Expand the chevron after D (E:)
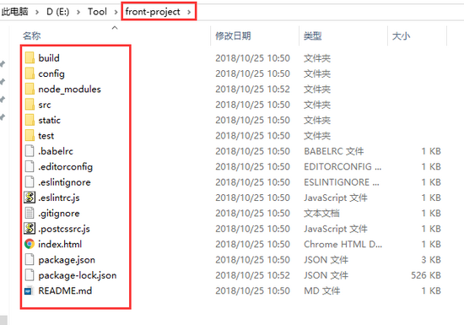Image resolution: width=464 pixels, height=325 pixels. 78,12
